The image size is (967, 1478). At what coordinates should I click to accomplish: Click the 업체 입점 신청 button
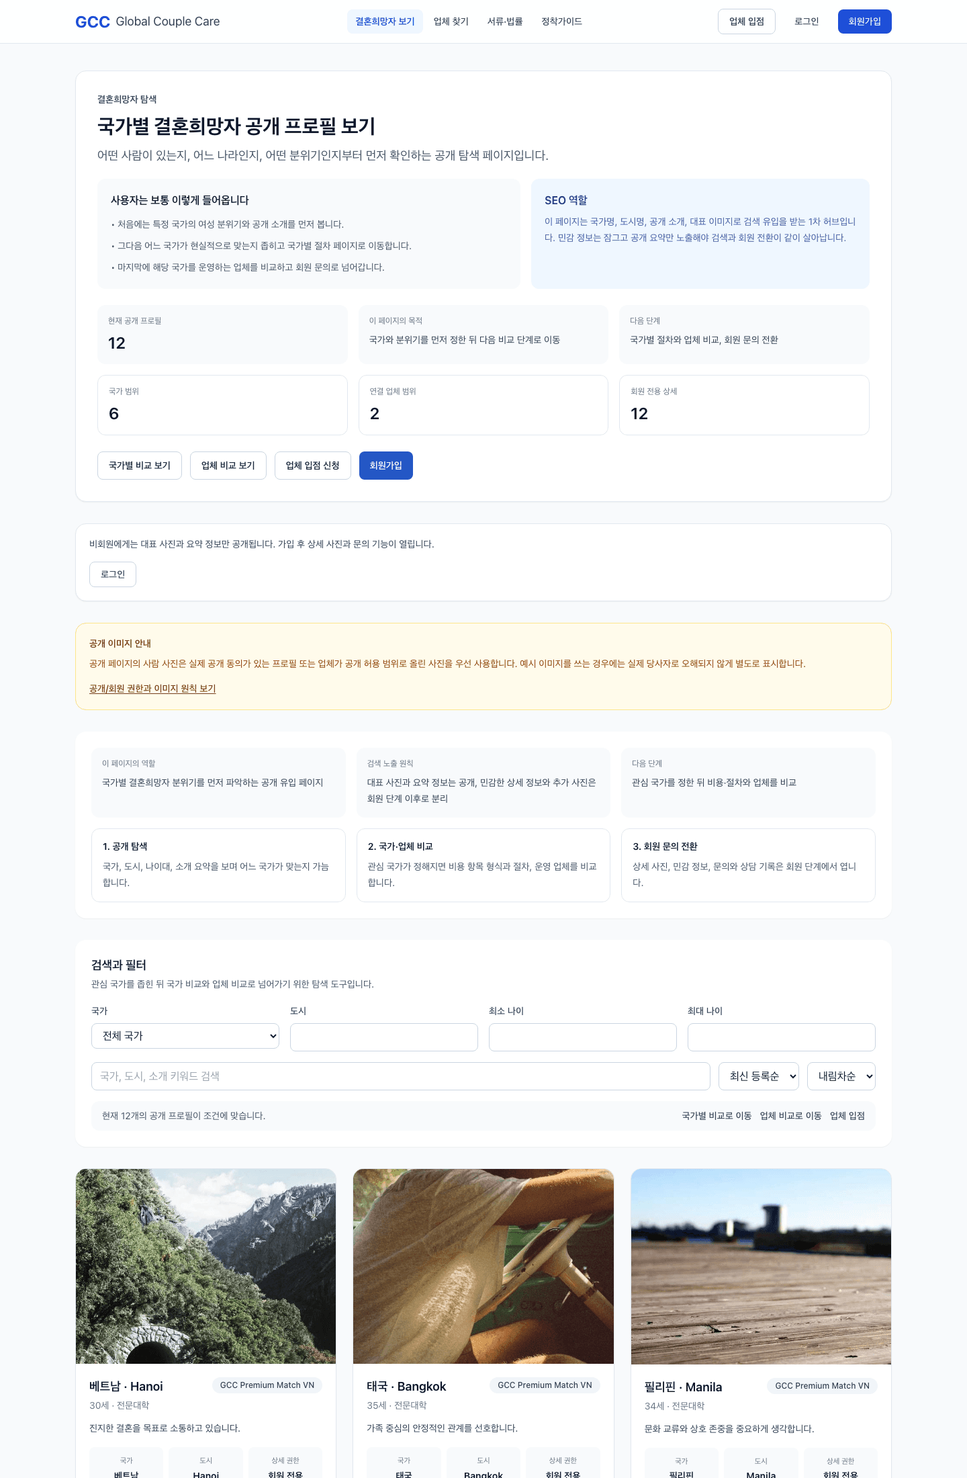(x=313, y=466)
